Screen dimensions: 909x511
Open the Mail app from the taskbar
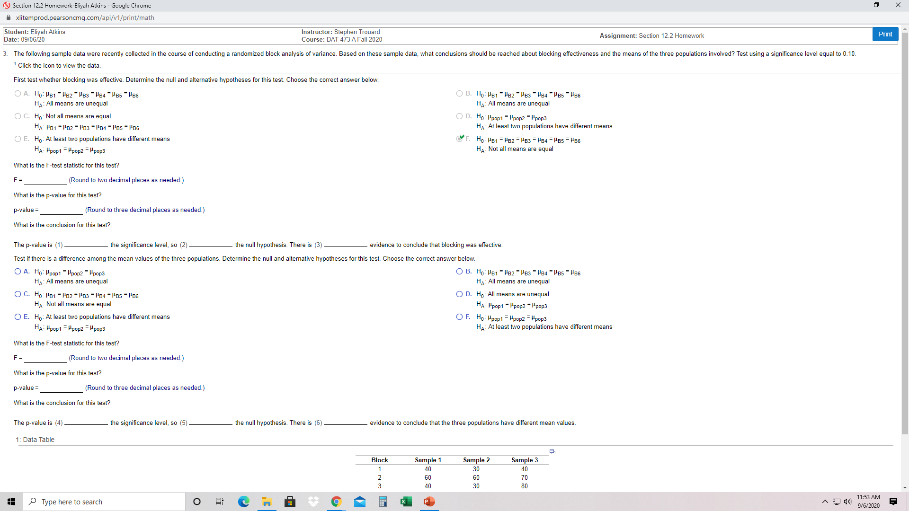click(x=360, y=502)
